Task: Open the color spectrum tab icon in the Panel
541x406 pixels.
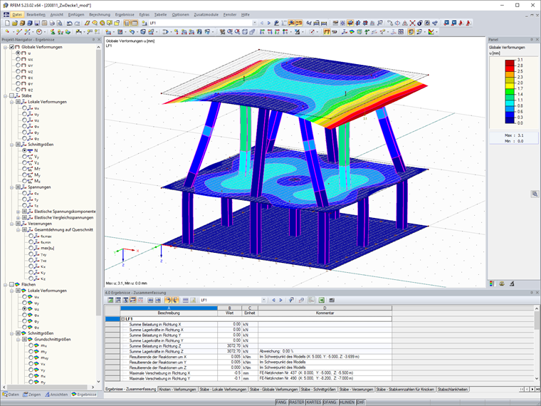Action: coord(492,283)
